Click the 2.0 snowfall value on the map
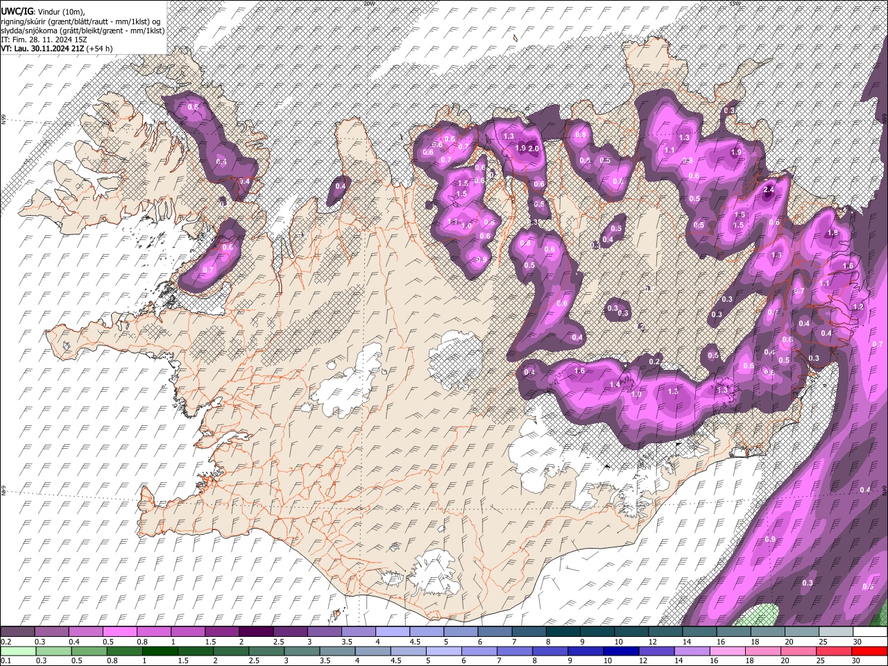 point(533,148)
